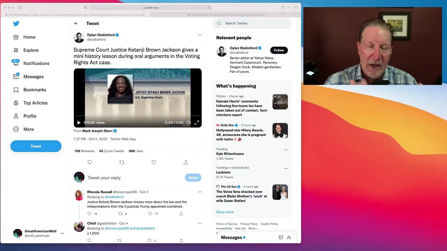This screenshot has height=251, width=447.
Task: Switch to the 14th Amendment tab
Action: tap(226, 15)
